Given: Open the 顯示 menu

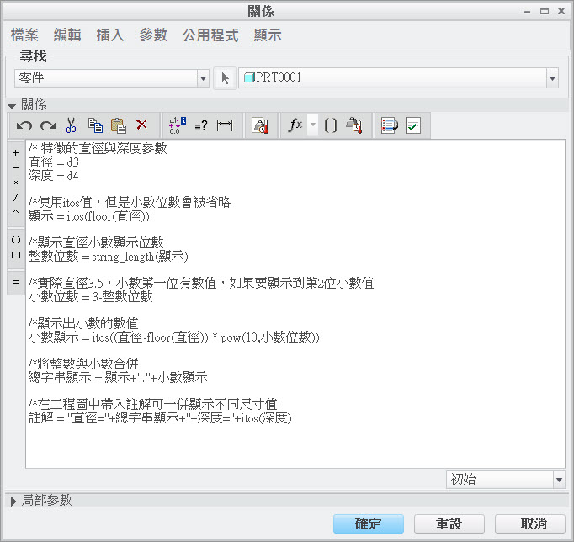Looking at the screenshot, I should (268, 35).
